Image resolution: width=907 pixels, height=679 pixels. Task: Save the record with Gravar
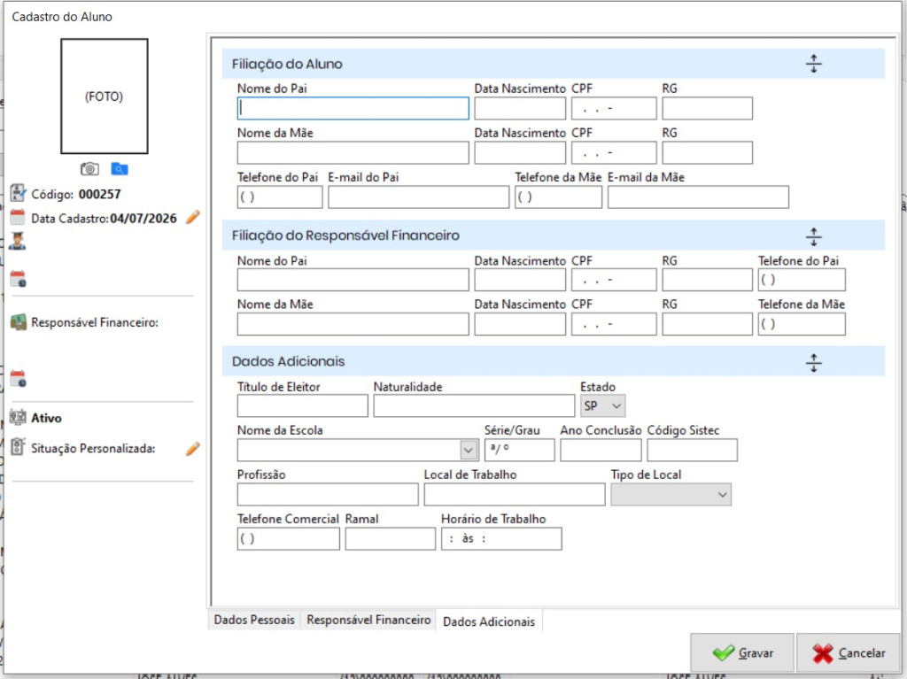[742, 653]
